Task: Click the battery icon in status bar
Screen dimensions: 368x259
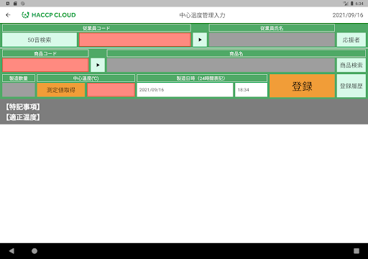Action: pyautogui.click(x=351, y=4)
